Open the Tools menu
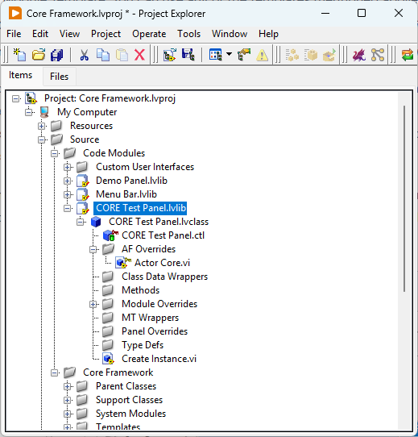418x437 pixels. (188, 34)
